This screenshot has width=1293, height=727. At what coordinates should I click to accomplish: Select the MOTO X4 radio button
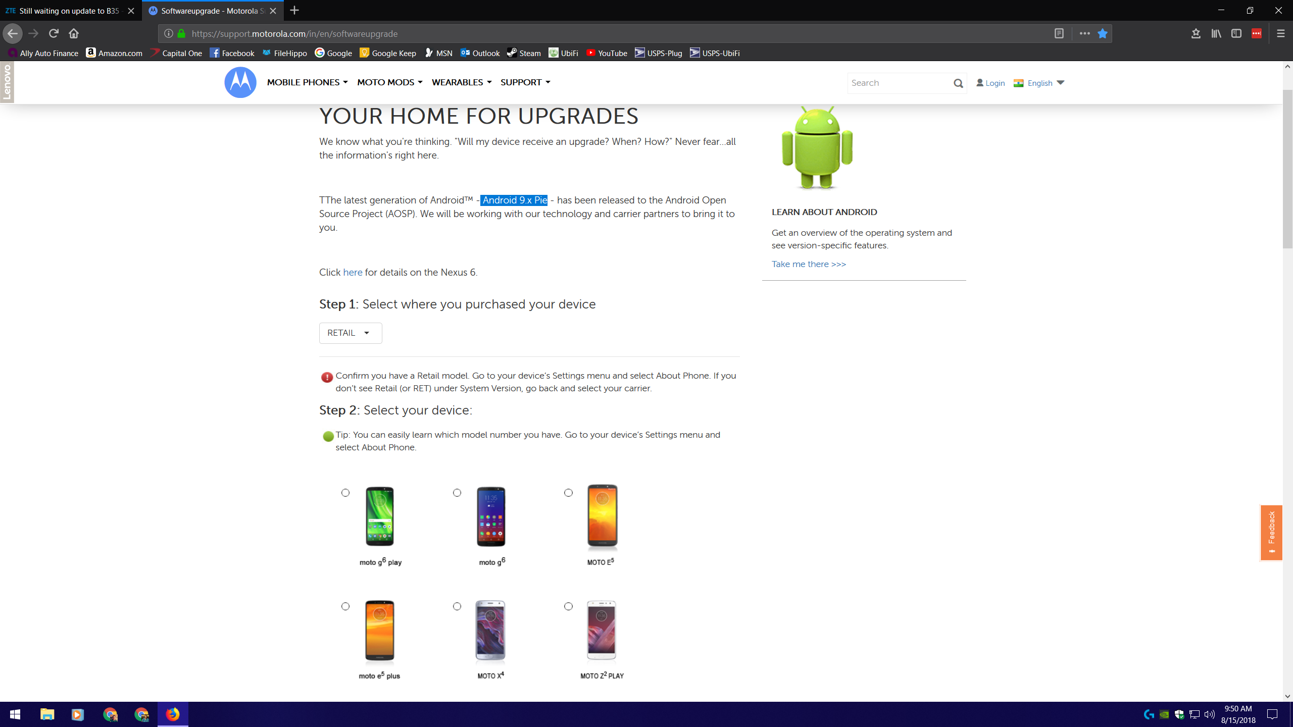[x=457, y=606]
